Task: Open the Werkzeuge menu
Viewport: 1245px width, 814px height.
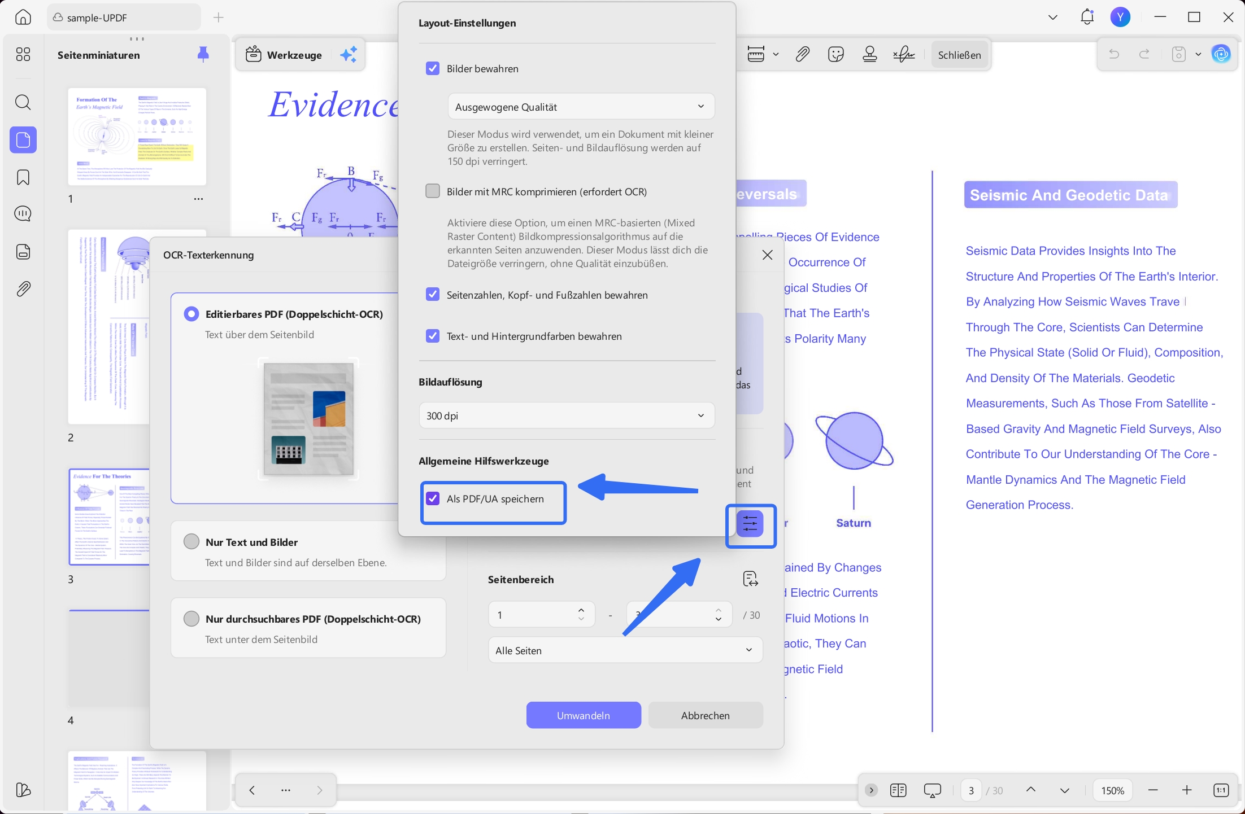Action: coord(284,55)
